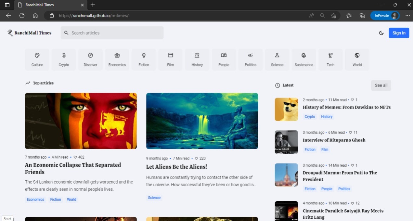Focus the Search articles field

point(115,33)
